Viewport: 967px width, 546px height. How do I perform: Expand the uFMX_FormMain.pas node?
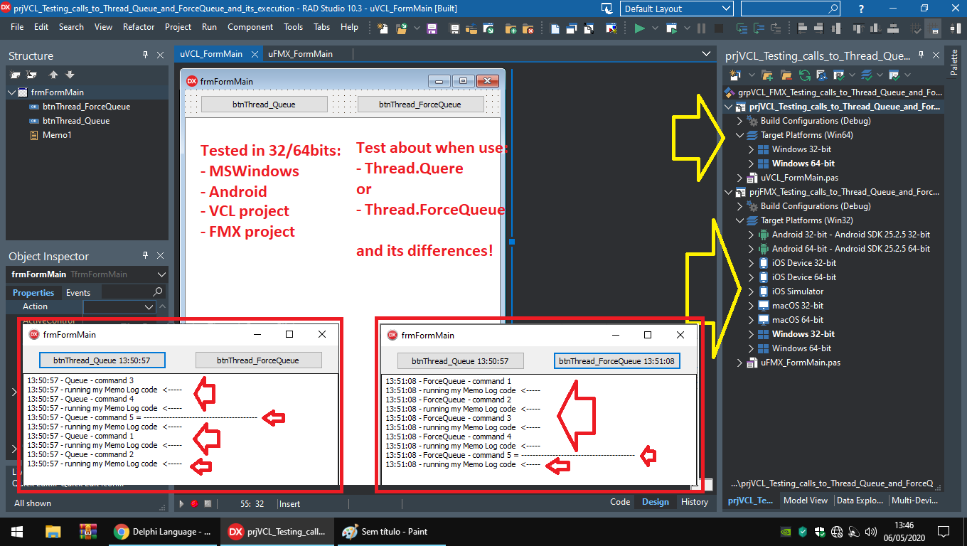point(740,363)
